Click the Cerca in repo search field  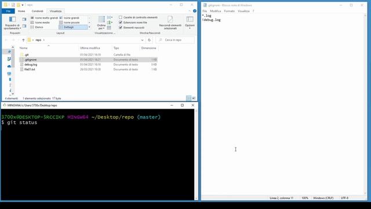(175, 40)
